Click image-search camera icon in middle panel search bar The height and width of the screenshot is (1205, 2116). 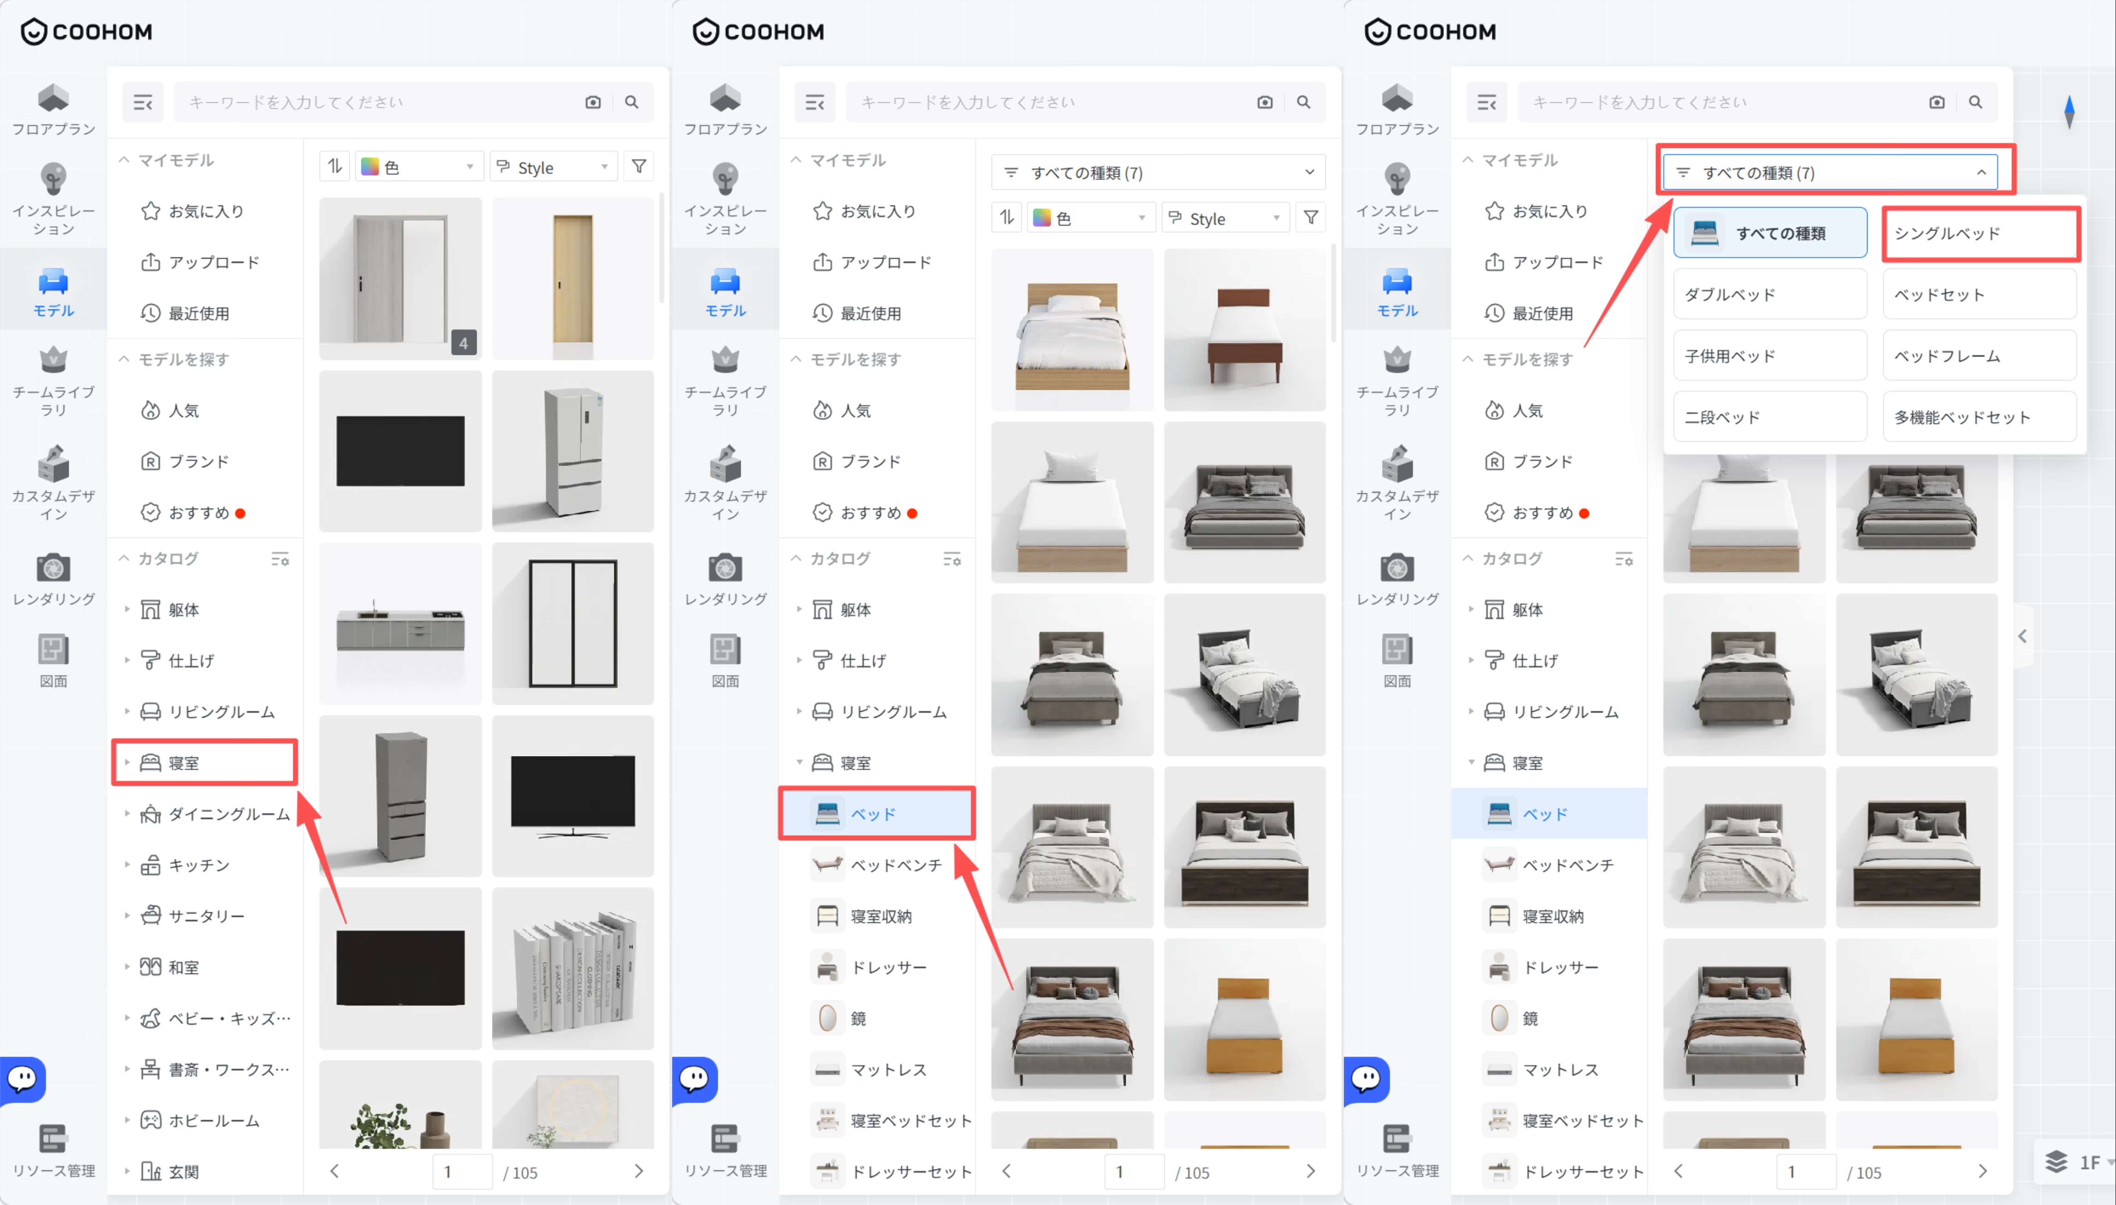[1265, 103]
